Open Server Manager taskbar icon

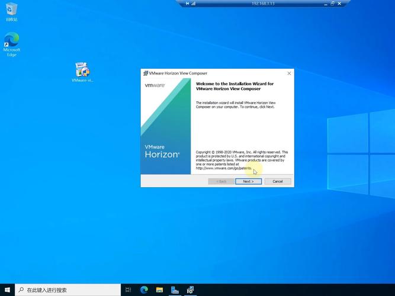click(175, 290)
